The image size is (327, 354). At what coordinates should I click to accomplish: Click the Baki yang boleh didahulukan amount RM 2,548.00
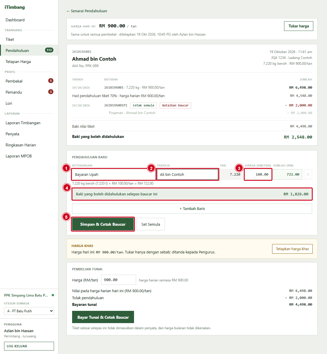[298, 137]
